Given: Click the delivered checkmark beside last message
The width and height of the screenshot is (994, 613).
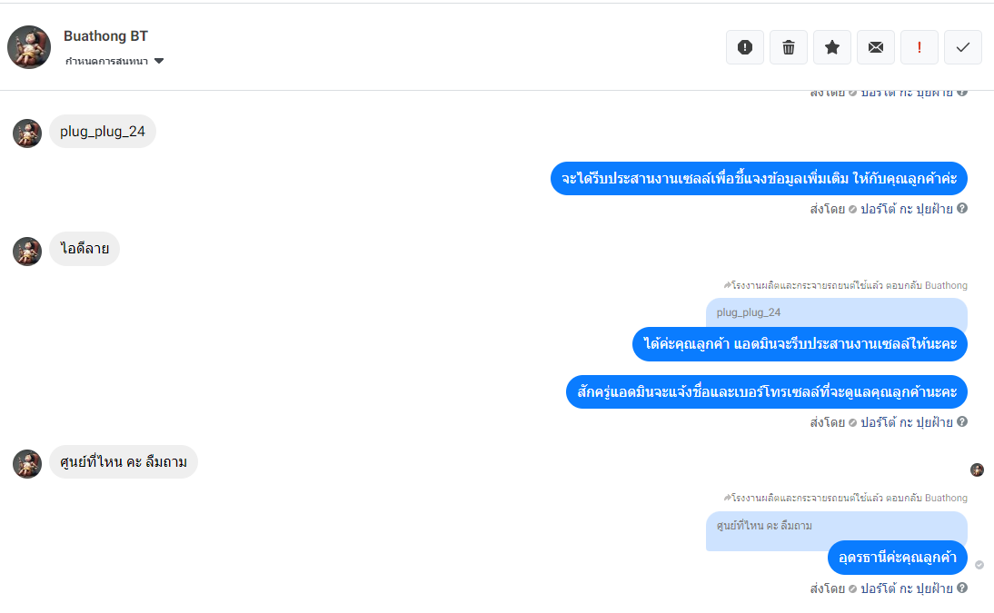Looking at the screenshot, I should [979, 565].
